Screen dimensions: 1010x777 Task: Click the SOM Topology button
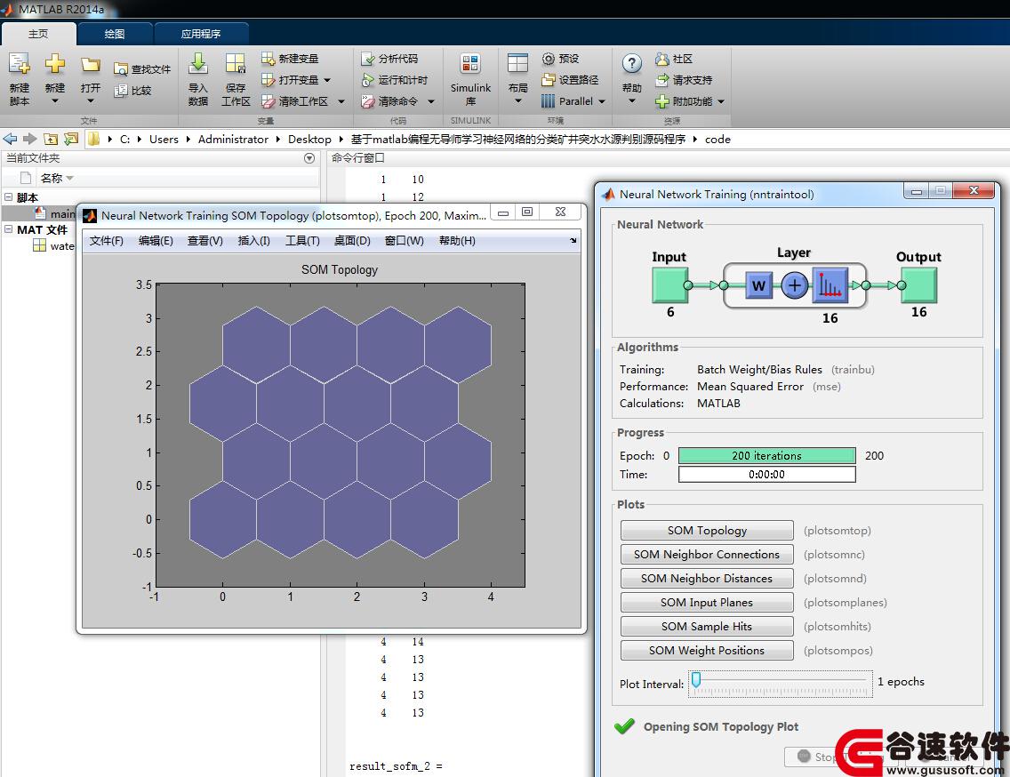coord(707,530)
